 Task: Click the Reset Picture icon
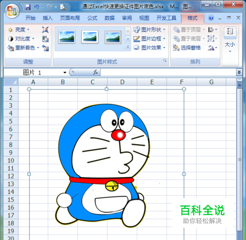(x=45, y=48)
